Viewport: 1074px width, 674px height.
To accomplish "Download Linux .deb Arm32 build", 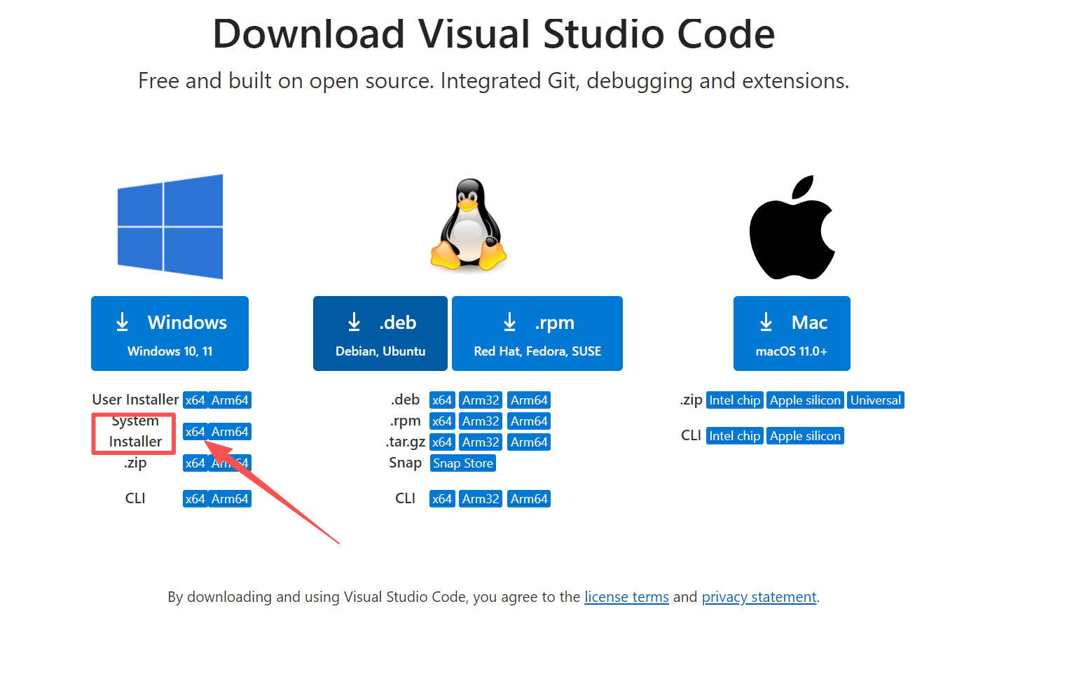I will [x=481, y=400].
